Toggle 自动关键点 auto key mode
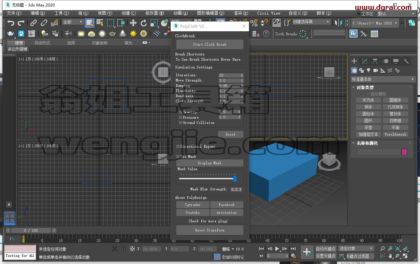Screen dimensions: 420x264 point(326,249)
